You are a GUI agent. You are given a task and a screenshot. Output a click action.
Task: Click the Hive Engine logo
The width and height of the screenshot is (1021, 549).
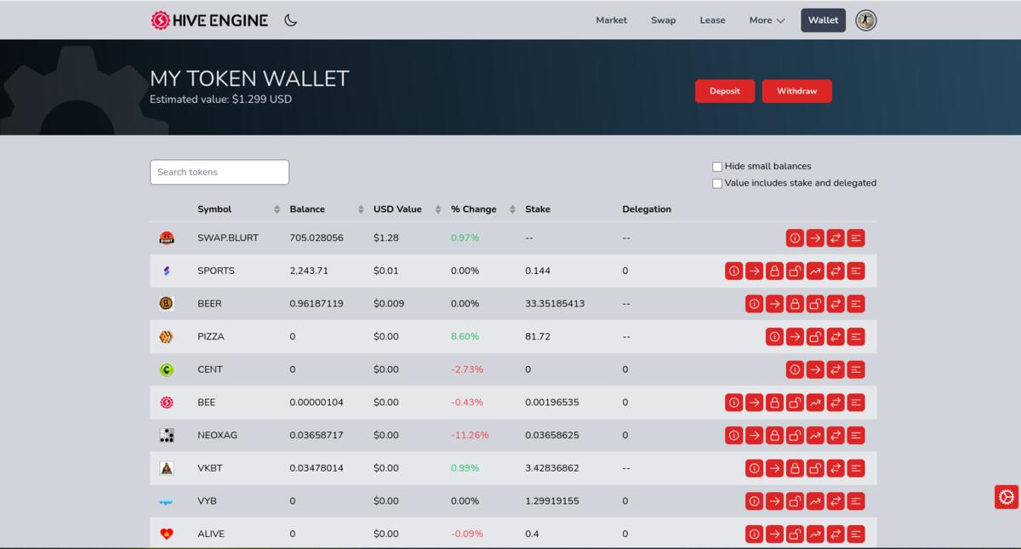(209, 20)
